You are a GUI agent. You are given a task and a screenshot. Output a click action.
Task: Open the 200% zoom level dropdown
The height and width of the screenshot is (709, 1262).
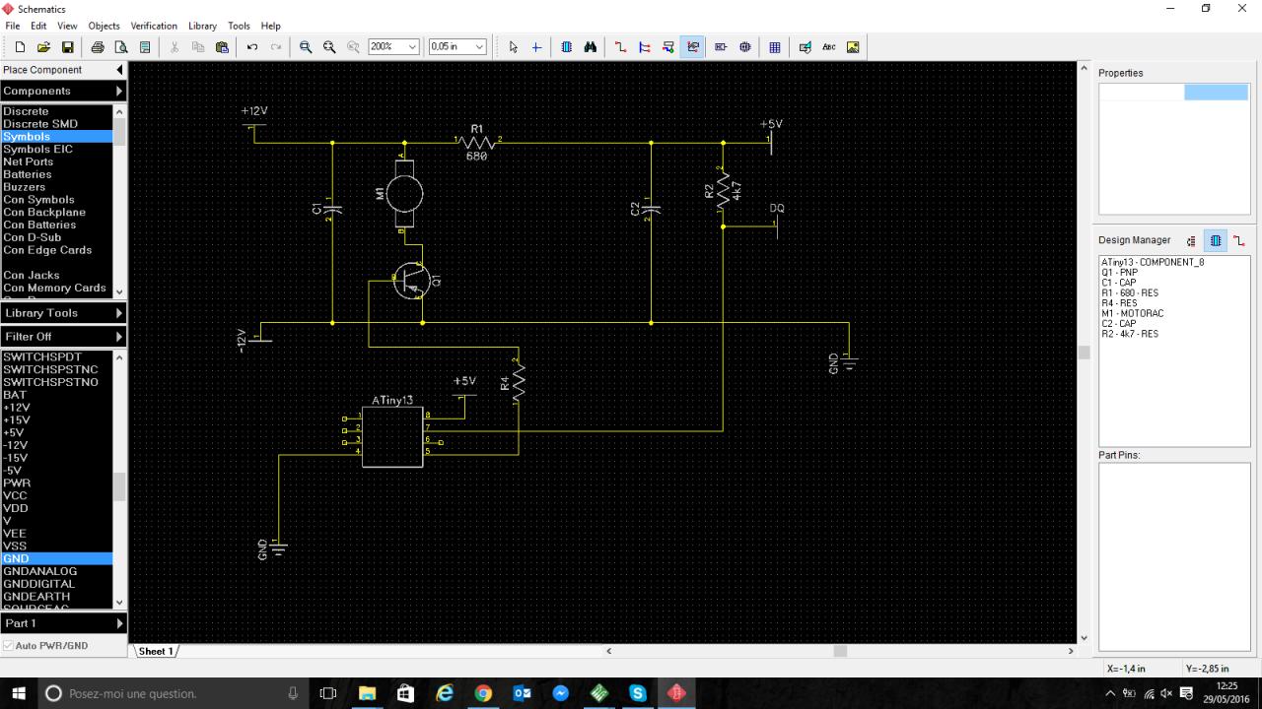412,47
